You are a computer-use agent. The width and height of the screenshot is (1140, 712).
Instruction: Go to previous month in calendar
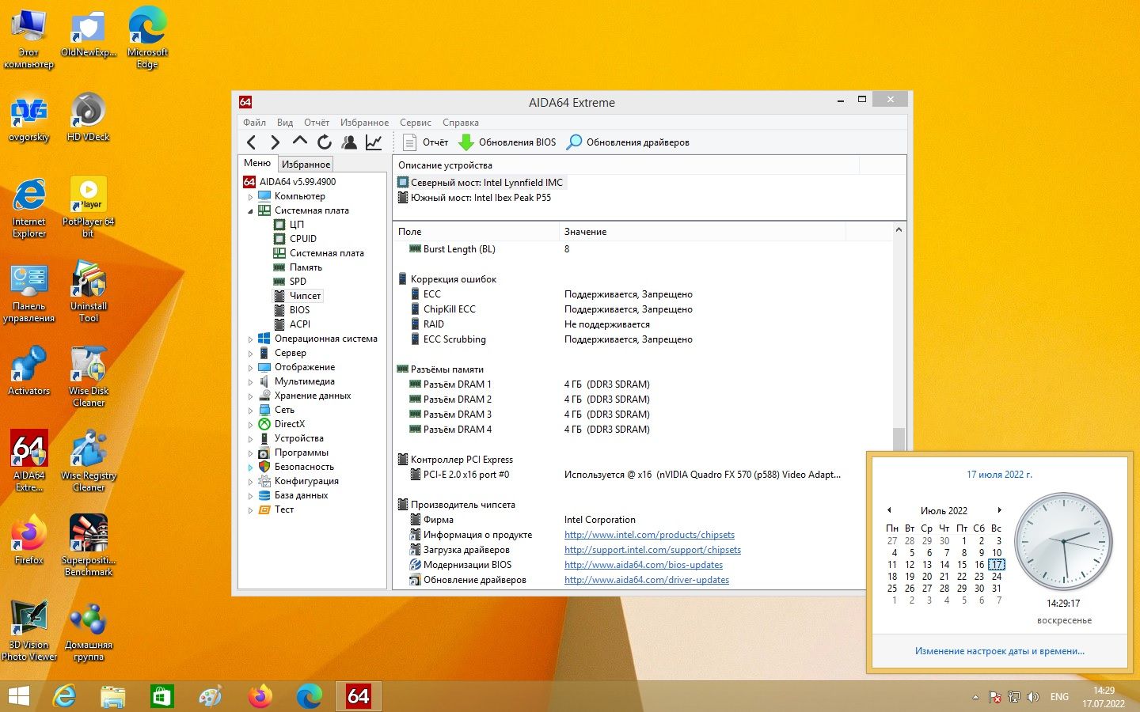pyautogui.click(x=889, y=510)
